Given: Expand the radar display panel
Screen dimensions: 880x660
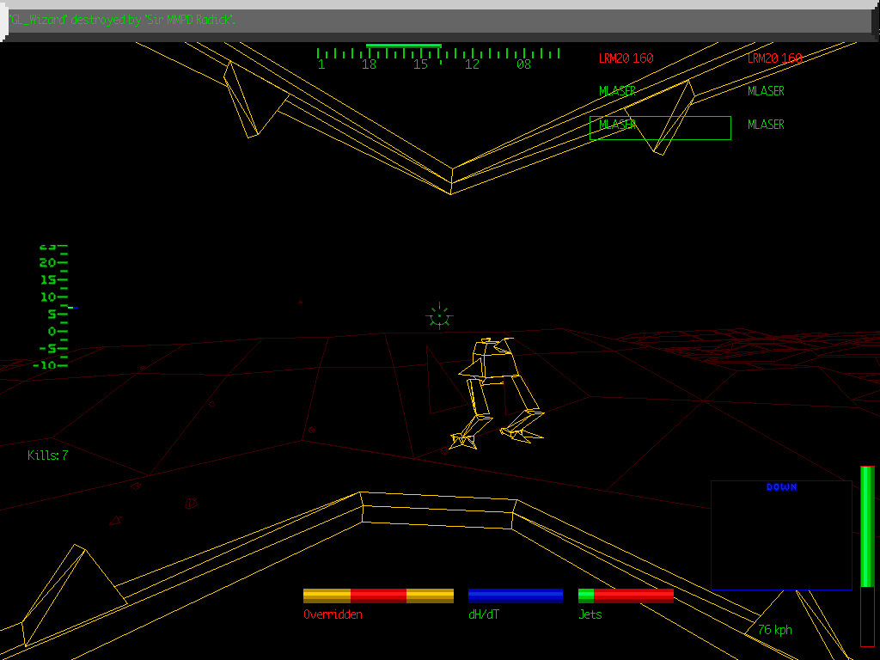Looking at the screenshot, I should pos(781,535).
